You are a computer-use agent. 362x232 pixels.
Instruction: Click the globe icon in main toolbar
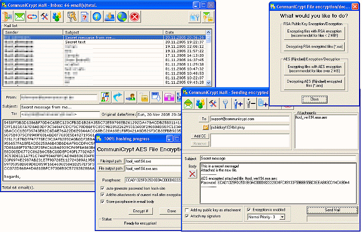121,17
